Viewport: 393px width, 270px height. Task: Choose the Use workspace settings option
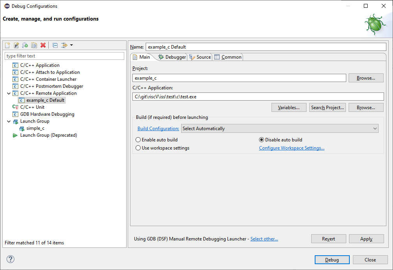138,148
